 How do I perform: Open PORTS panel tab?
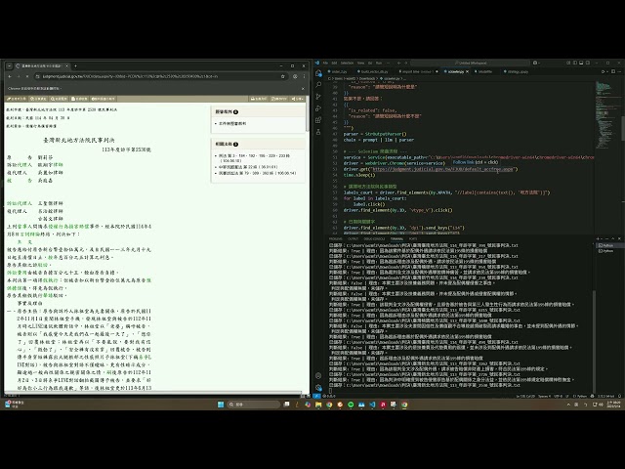pos(413,238)
